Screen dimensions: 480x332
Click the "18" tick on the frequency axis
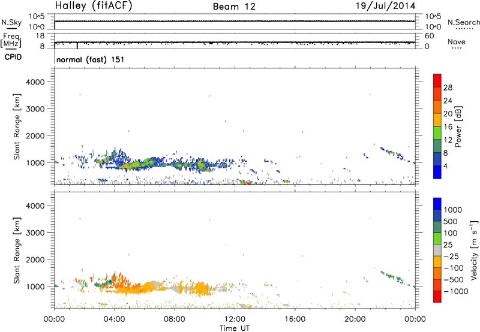click(40, 36)
